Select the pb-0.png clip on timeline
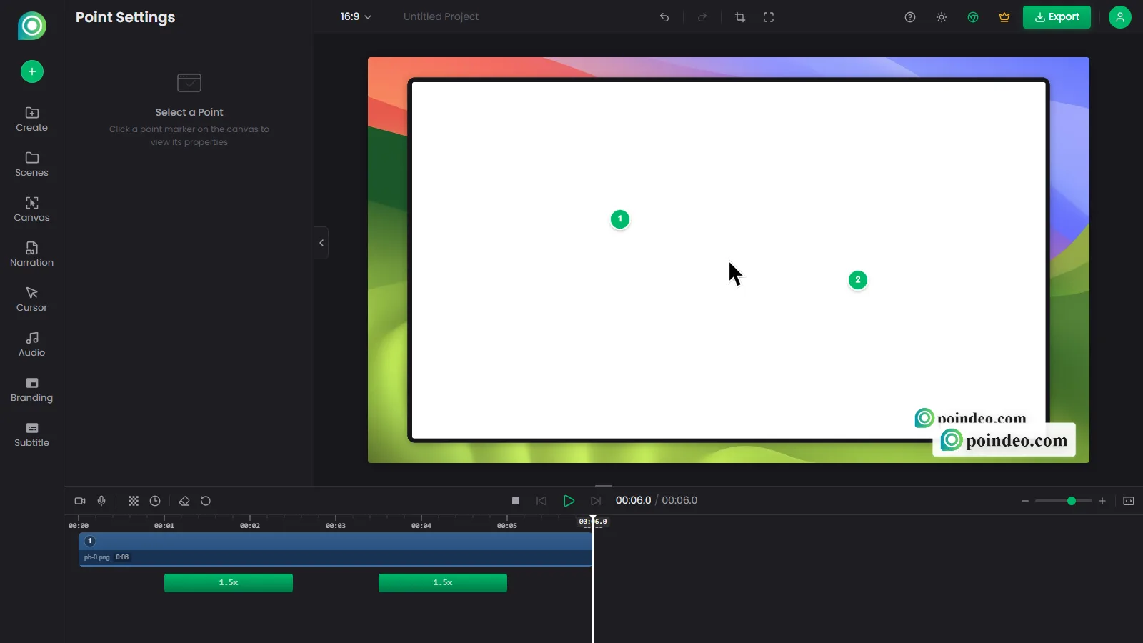Screen dimensions: 1143x643 (336, 549)
